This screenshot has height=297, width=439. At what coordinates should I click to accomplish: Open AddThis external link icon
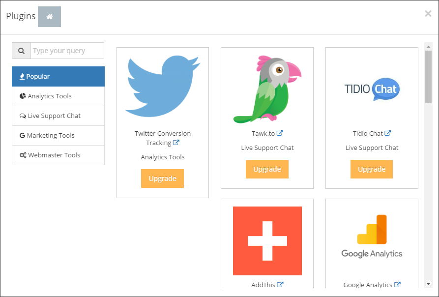[280, 285]
